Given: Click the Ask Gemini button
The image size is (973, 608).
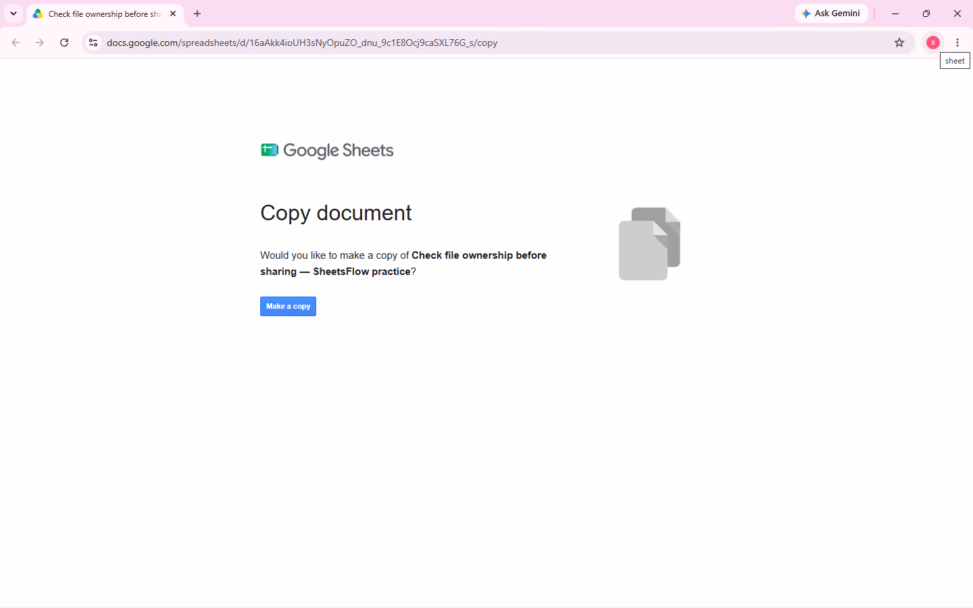Looking at the screenshot, I should [x=831, y=14].
